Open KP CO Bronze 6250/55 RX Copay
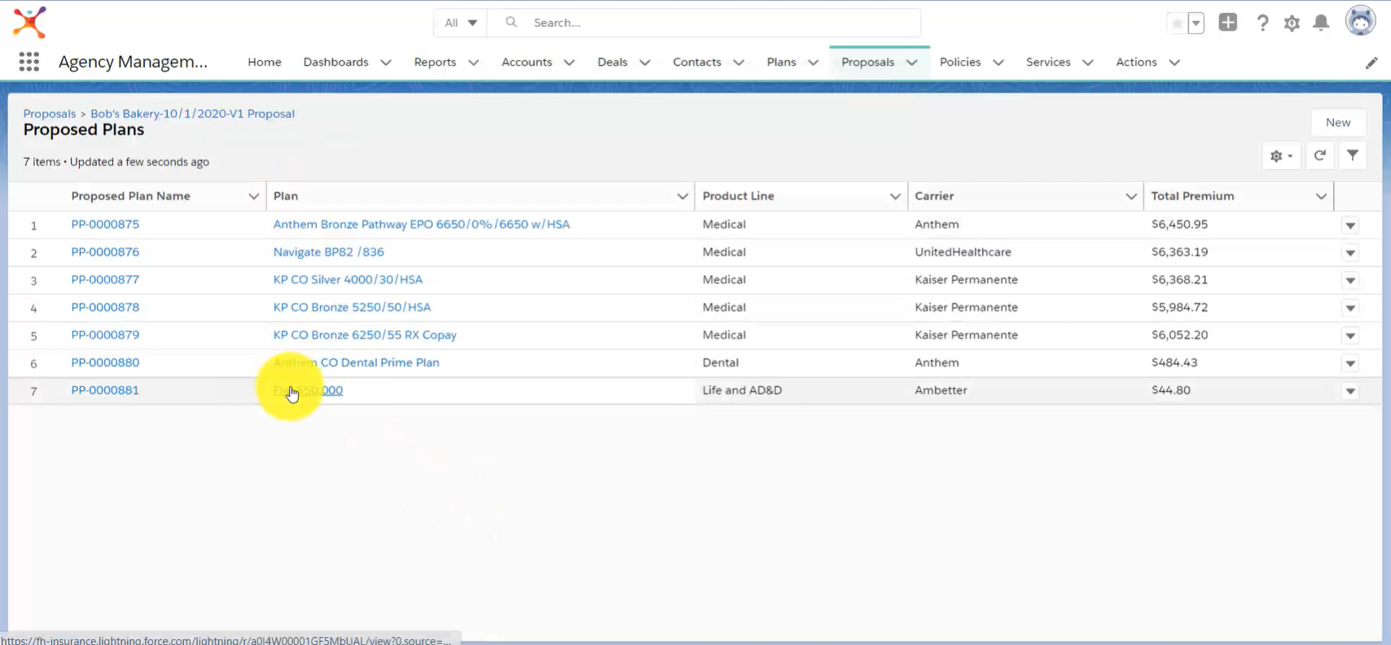Image resolution: width=1391 pixels, height=645 pixels. pyautogui.click(x=365, y=335)
